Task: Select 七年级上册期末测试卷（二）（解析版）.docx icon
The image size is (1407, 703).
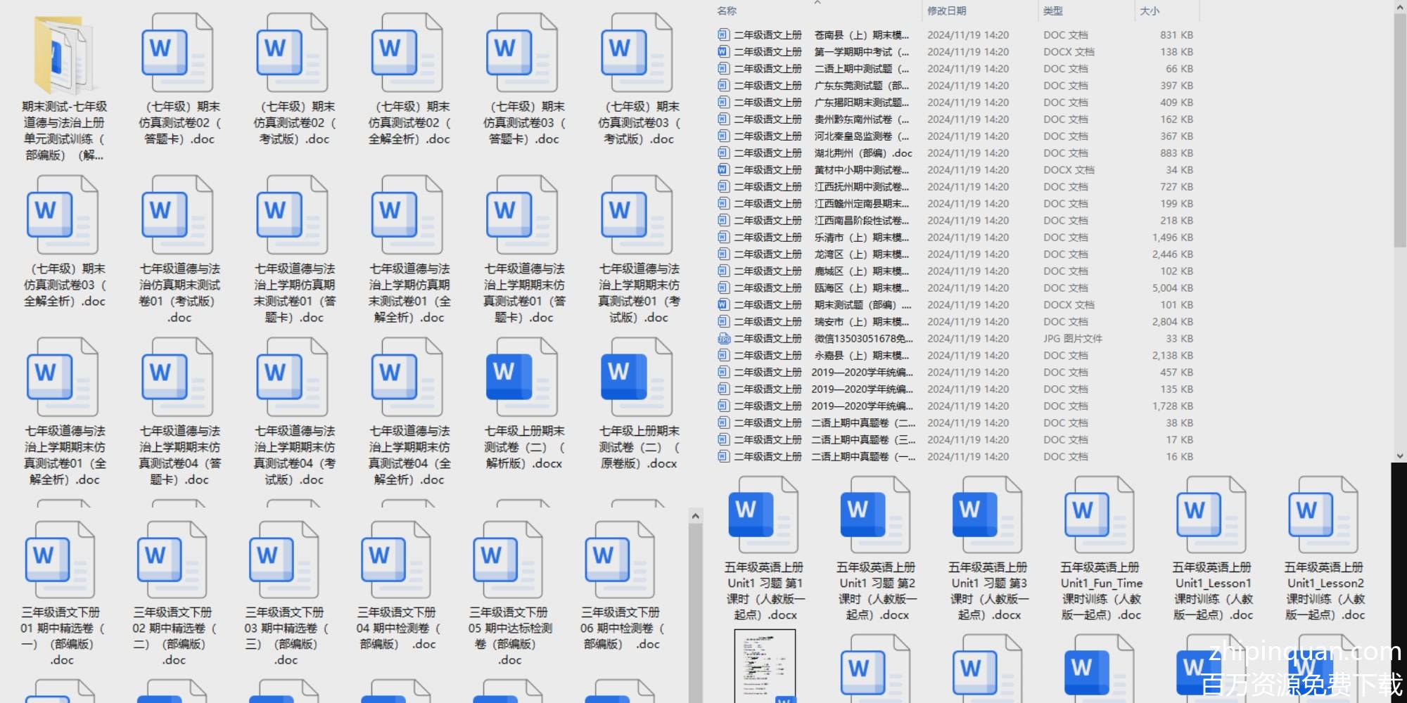Action: [x=523, y=377]
